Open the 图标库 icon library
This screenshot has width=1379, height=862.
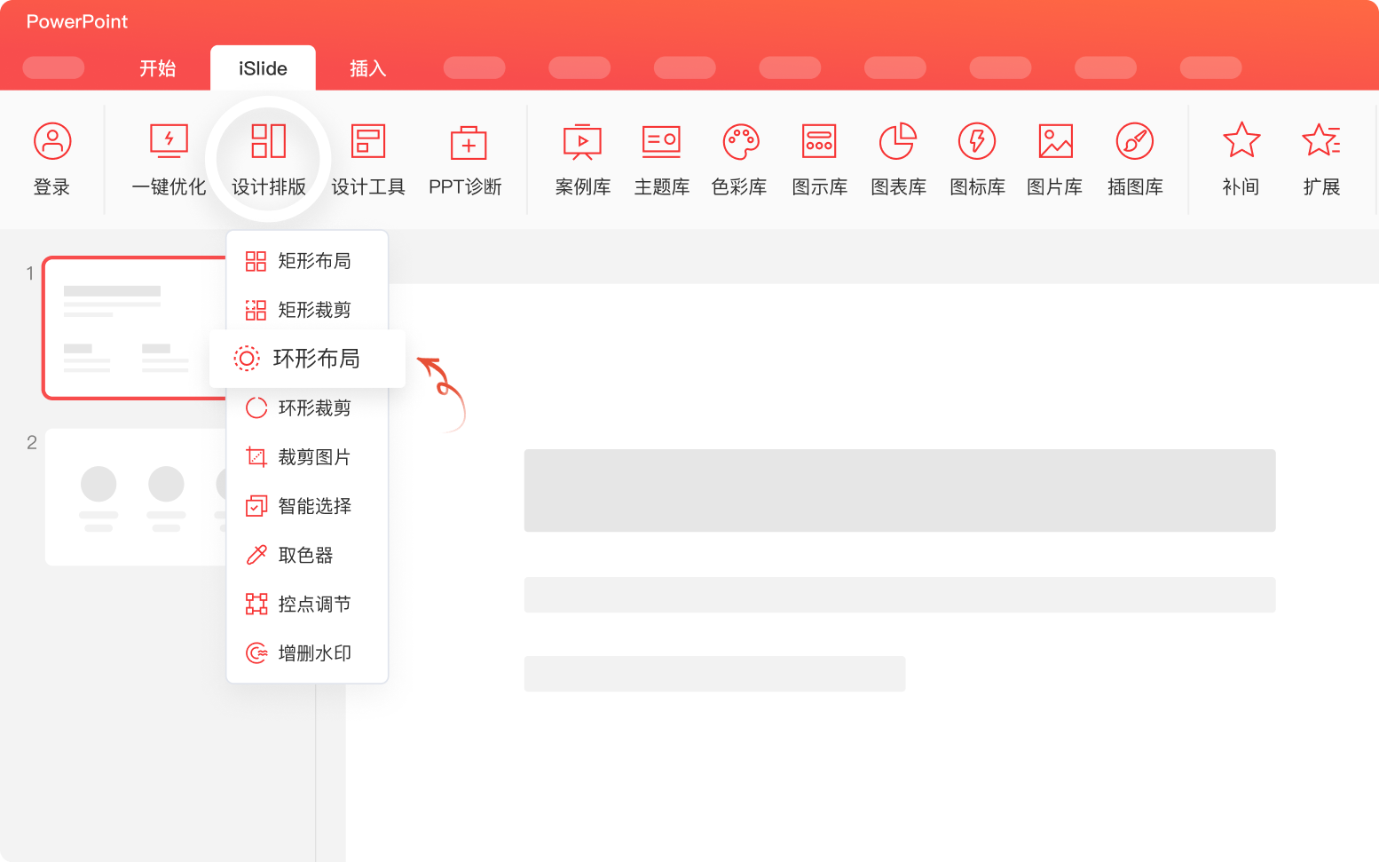pos(977,160)
